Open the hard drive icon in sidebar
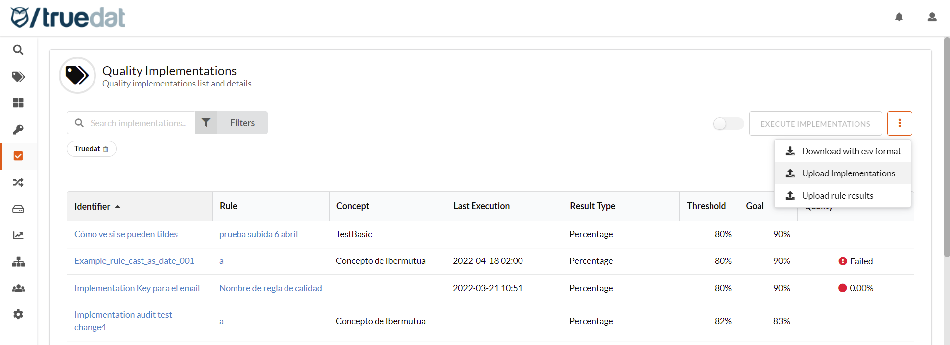 tap(18, 209)
